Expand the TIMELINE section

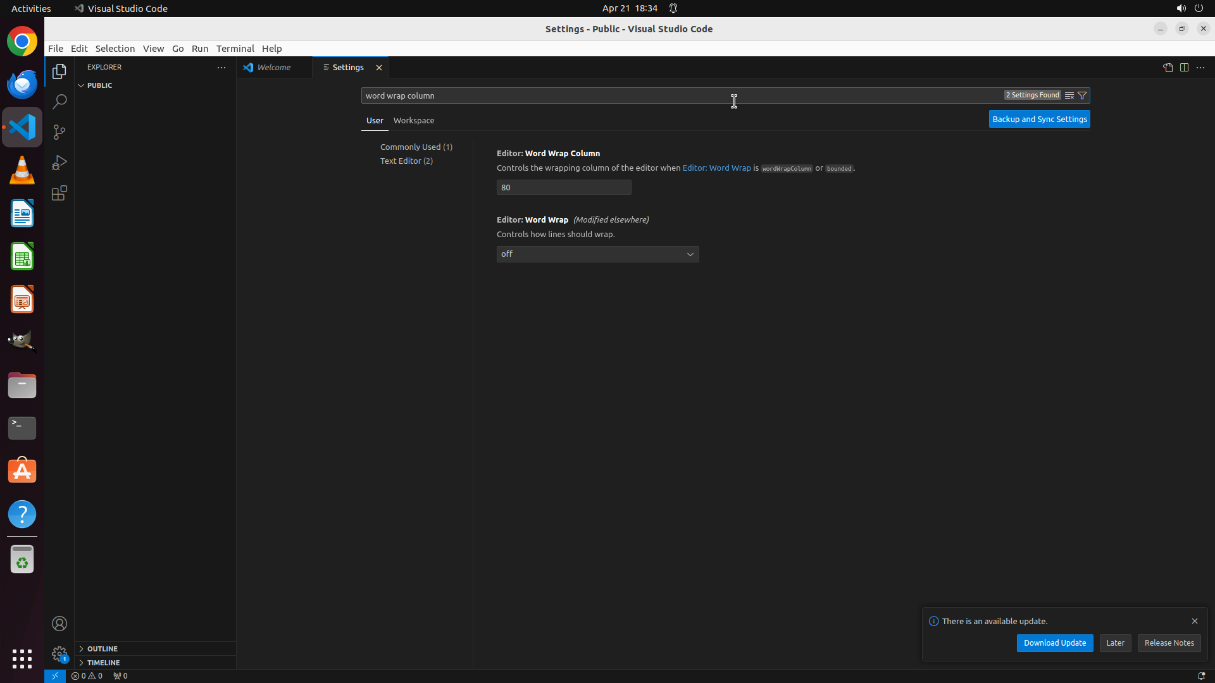(103, 663)
